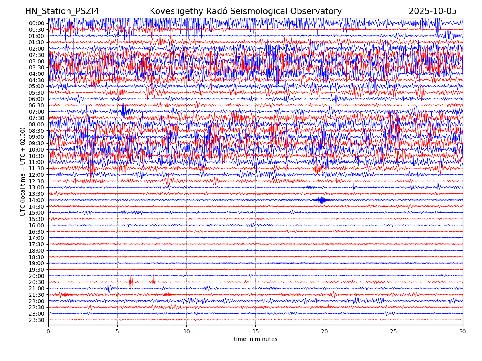Click the 2025-10-05 date label
Screen dimensions: 482x361
click(x=433, y=11)
